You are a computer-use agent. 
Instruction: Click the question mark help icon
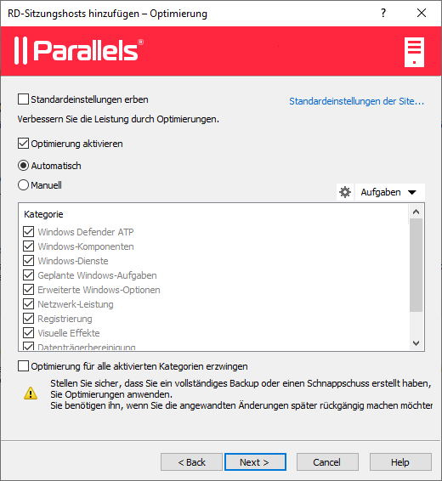coord(383,14)
